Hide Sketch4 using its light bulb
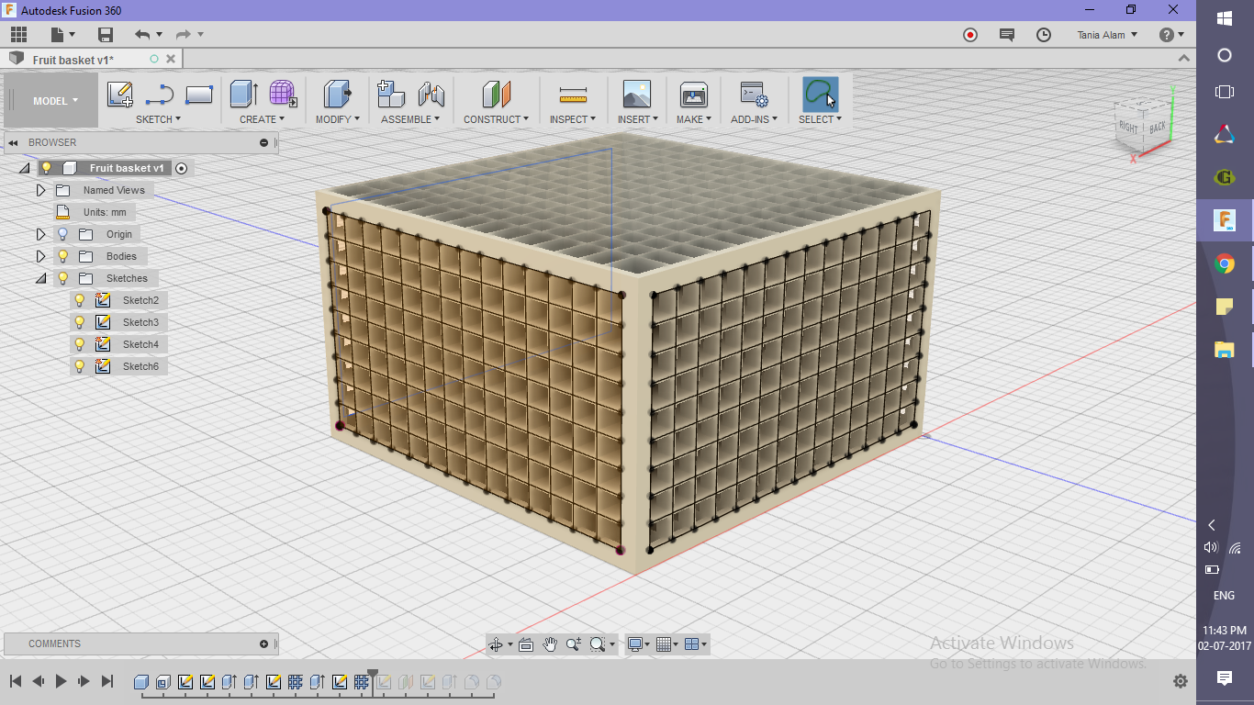Screen dimensions: 1254x705 pos(80,344)
